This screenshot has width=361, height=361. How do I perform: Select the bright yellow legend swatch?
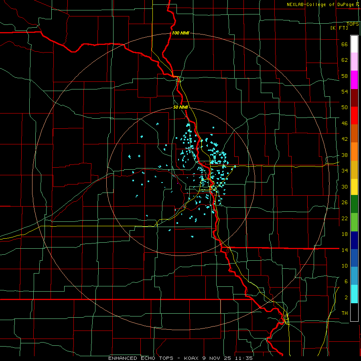click(354, 187)
